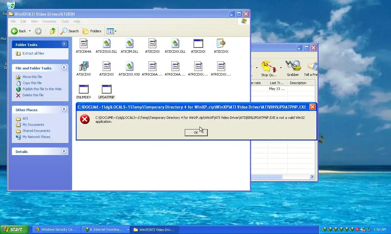Open the Stop Queue dropdown arrow
The height and width of the screenshot is (234, 391).
coord(281,68)
